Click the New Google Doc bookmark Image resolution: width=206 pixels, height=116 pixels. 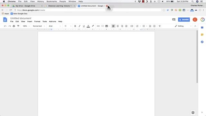pos(19,14)
